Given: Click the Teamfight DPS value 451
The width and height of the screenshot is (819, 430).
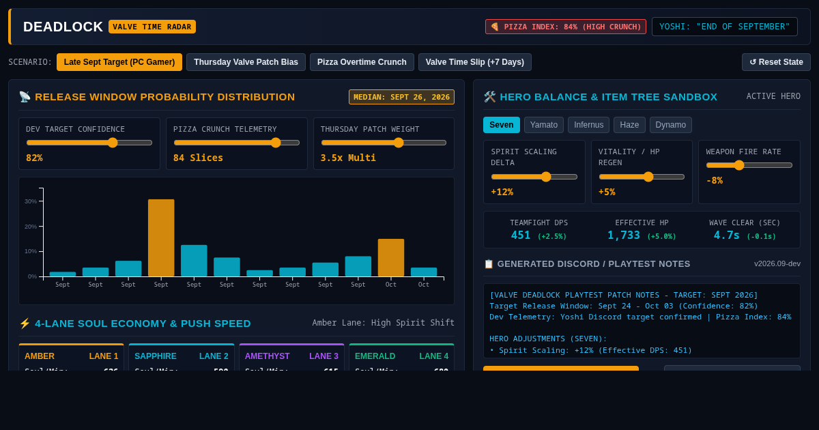Looking at the screenshot, I should (x=521, y=235).
